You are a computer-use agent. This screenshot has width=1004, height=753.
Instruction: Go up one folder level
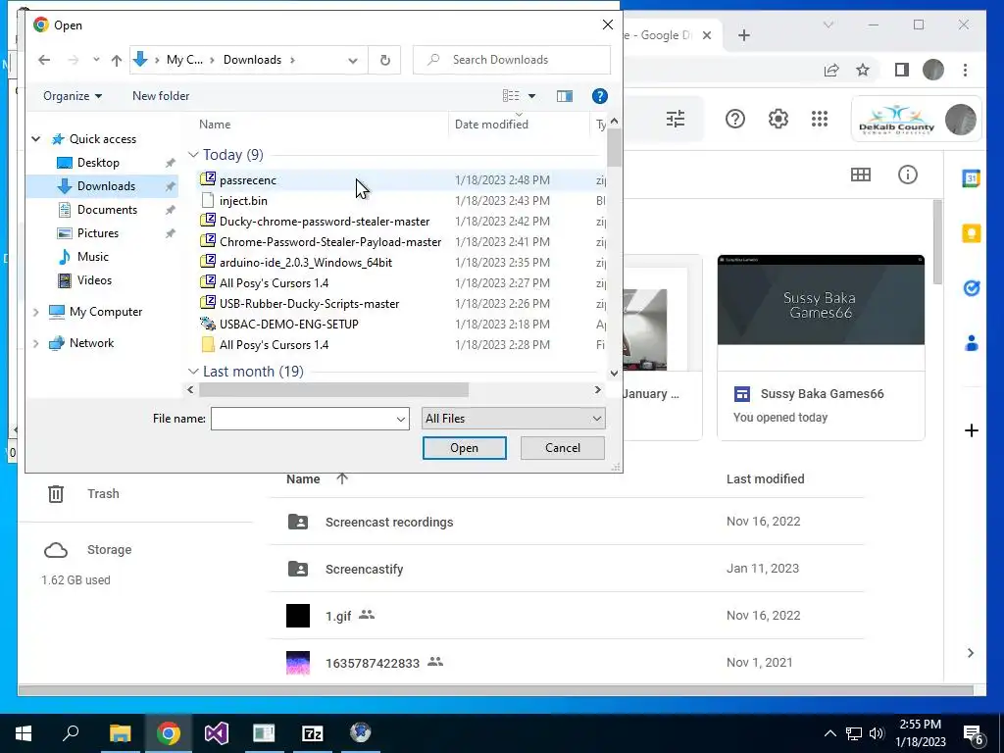click(x=116, y=60)
